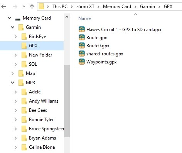Screen dimensions: 182x153
Task: Click the Garmin folder icon in tree
Action: (x=21, y=27)
